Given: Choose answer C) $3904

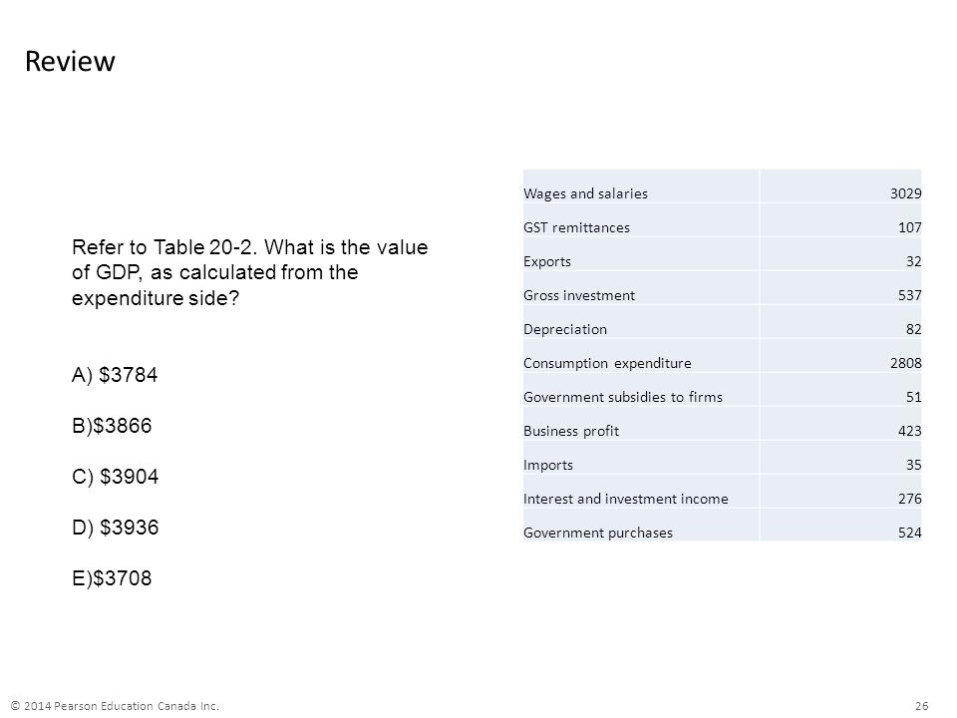Looking at the screenshot, I should pyautogui.click(x=116, y=477).
